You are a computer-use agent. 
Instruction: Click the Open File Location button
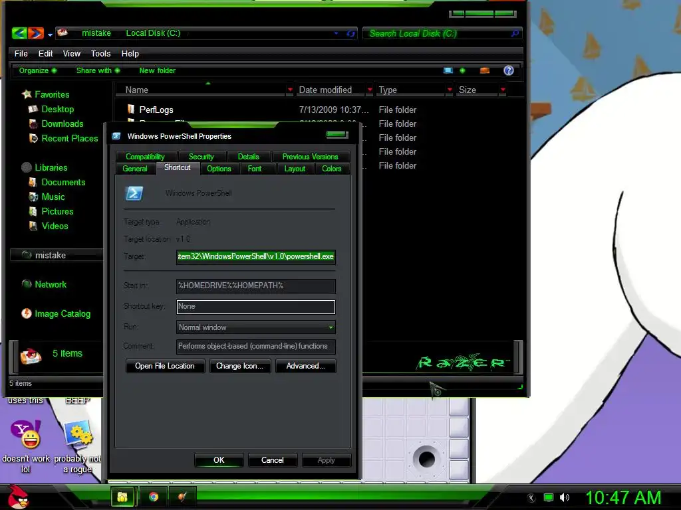[x=165, y=366]
